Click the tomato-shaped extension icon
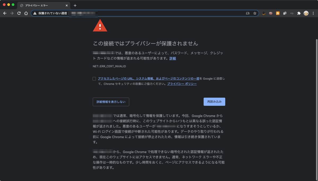Screen dimensions: 318x181 pos(271,13)
